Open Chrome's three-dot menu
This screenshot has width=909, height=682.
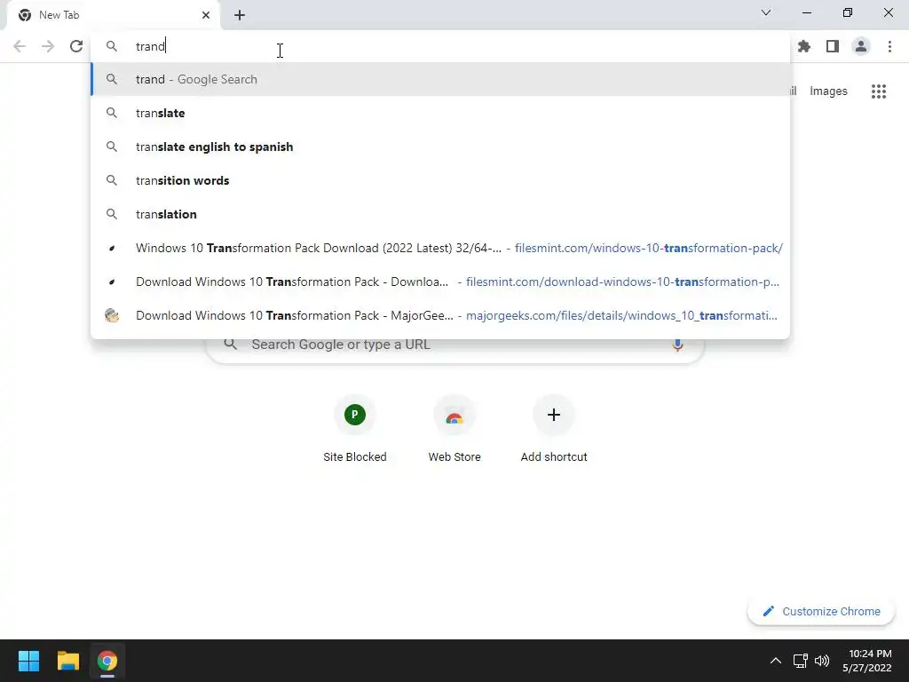point(889,46)
